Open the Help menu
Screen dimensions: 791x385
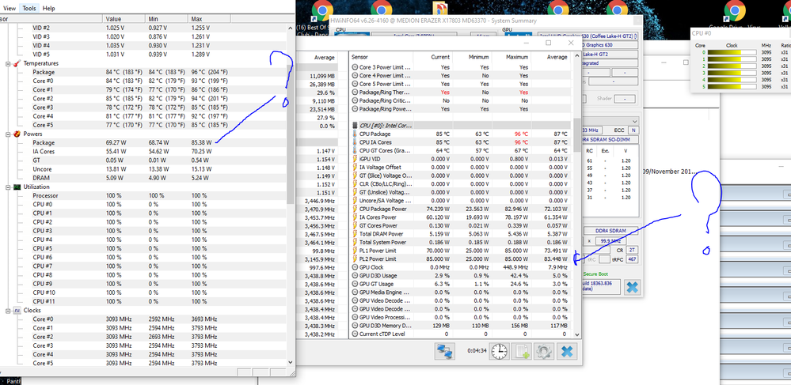tap(49, 8)
